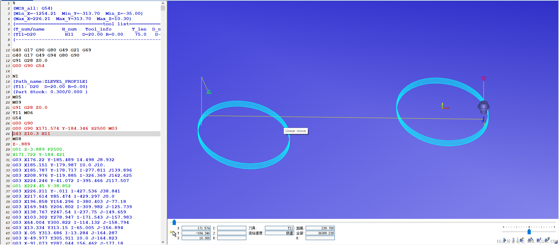Click the Linear move tooltip label
Image resolution: width=559 pixels, height=245 pixels.
pos(296,131)
